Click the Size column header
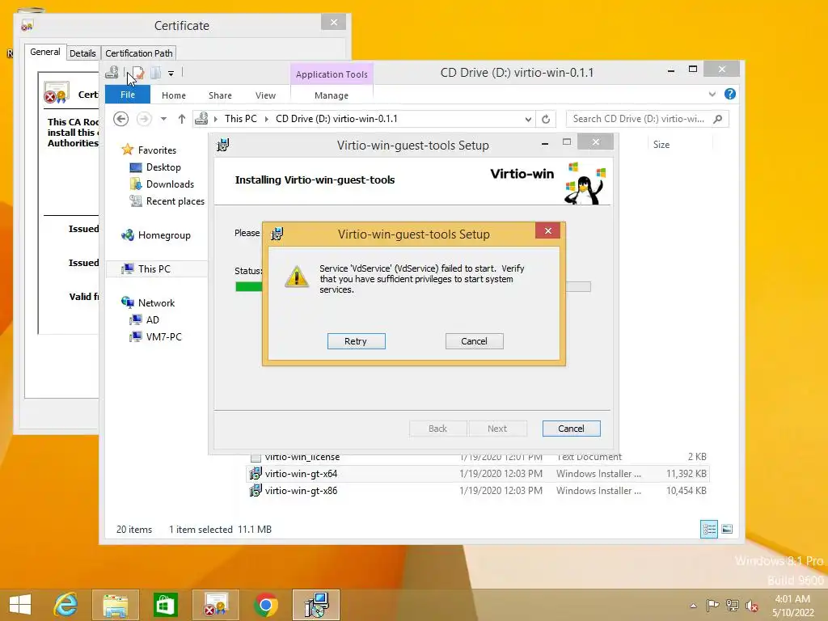This screenshot has height=621, width=828. pyautogui.click(x=661, y=145)
